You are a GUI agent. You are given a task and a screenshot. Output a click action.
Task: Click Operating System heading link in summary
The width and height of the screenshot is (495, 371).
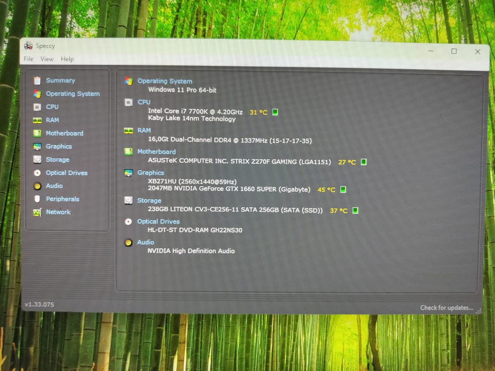[x=165, y=81]
